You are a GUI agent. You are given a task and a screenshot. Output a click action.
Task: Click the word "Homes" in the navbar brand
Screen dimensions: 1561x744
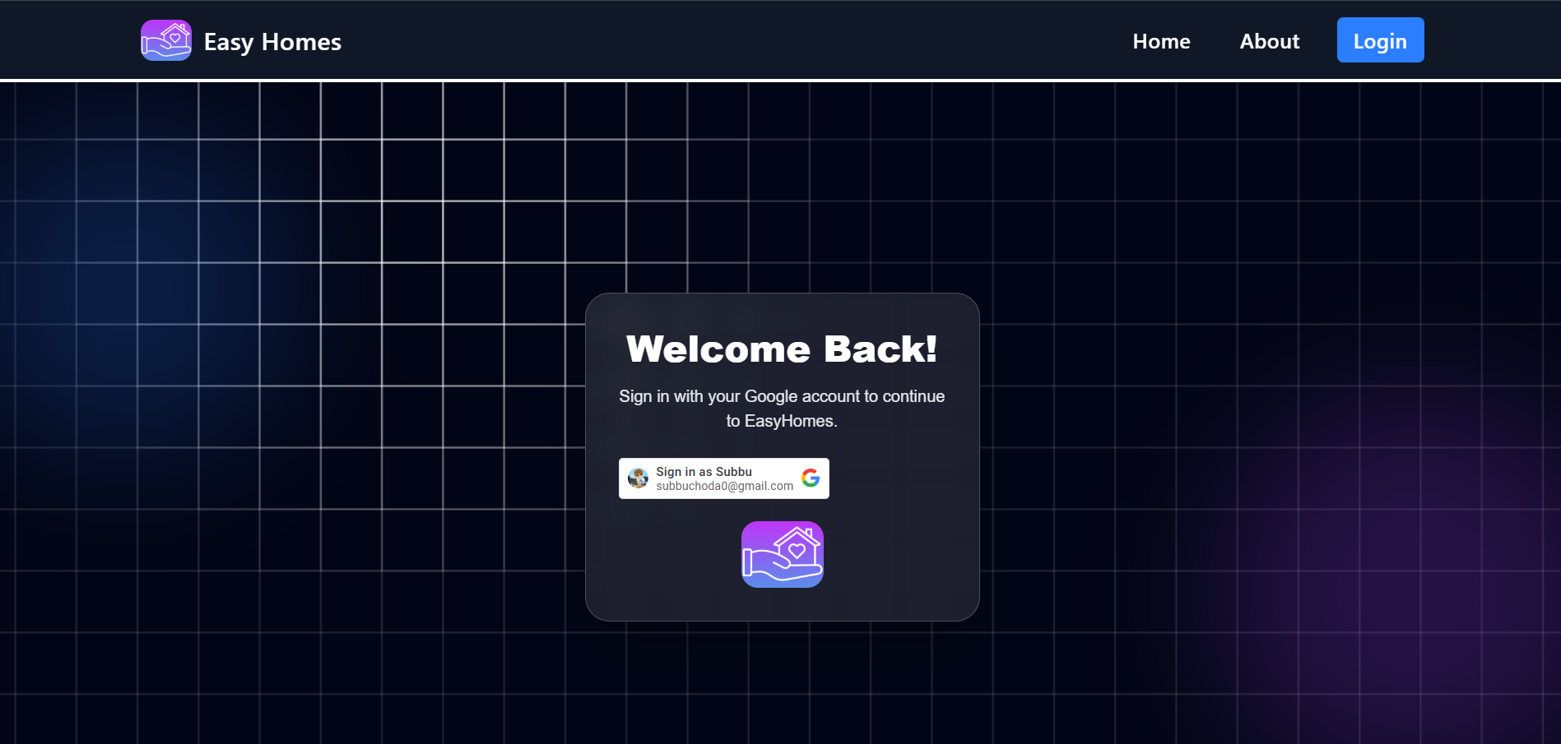[301, 42]
